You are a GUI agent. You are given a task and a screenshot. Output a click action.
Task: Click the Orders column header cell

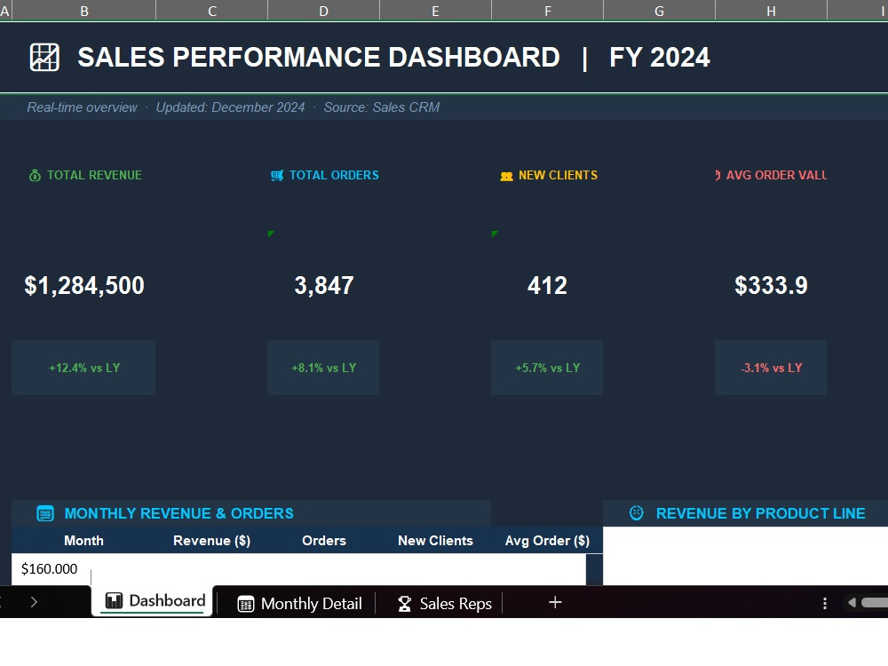pyautogui.click(x=323, y=541)
